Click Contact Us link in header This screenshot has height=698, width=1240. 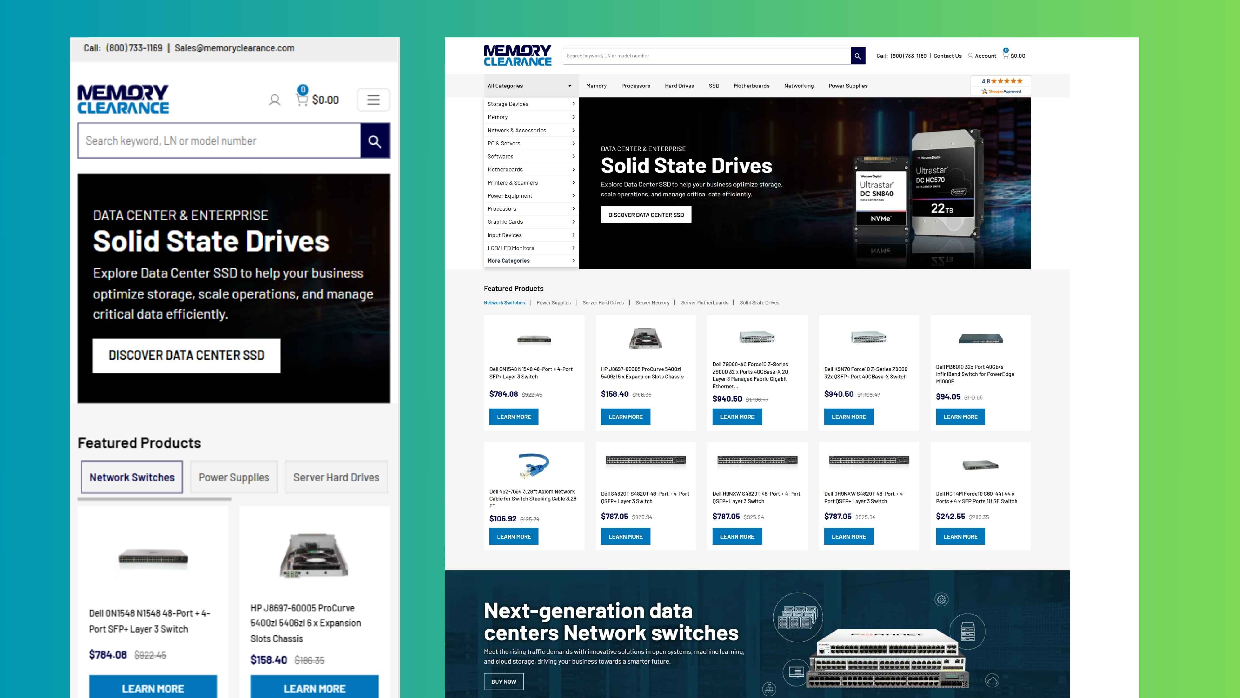click(x=947, y=56)
